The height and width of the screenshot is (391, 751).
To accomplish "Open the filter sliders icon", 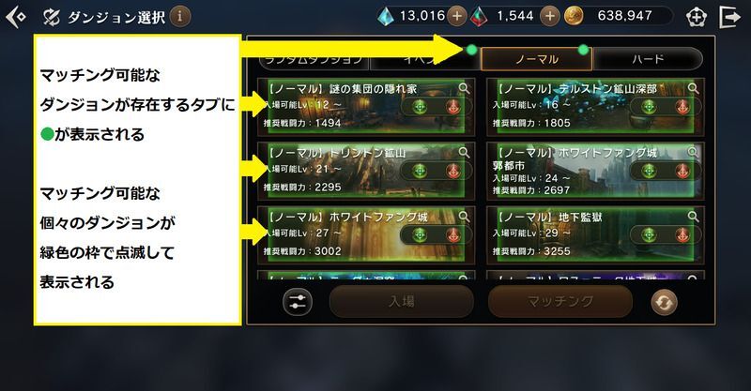I will coord(298,302).
